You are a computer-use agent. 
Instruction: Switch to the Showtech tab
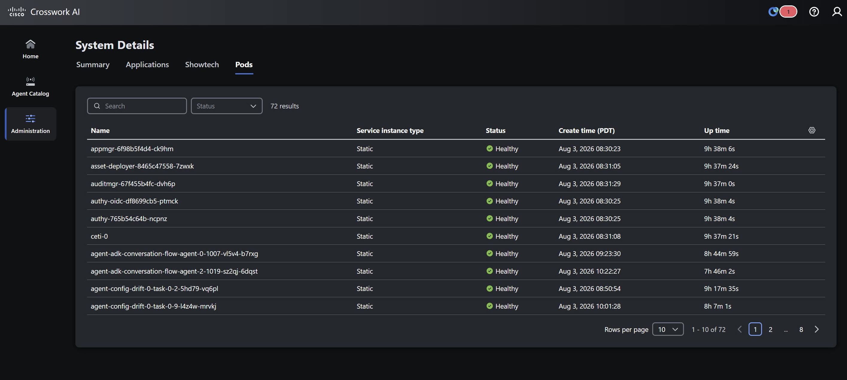click(202, 64)
